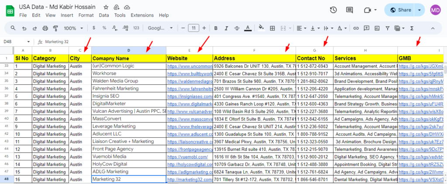447x184 pixels.
Task: Click the Share button
Action: [401, 10]
